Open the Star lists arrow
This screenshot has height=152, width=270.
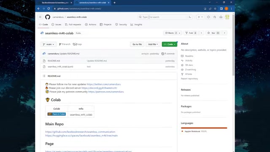[224, 33]
